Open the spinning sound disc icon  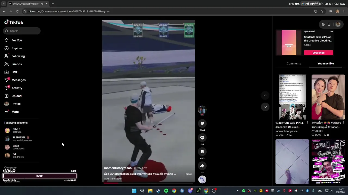coord(202,179)
